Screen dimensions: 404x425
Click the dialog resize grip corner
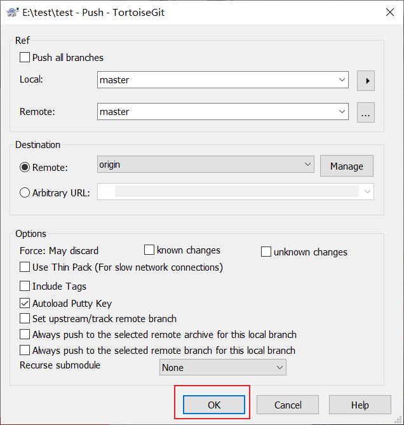399,420
